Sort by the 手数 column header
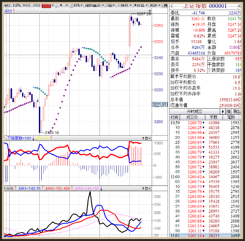The width and height of the screenshot is (245, 241). coord(213,117)
